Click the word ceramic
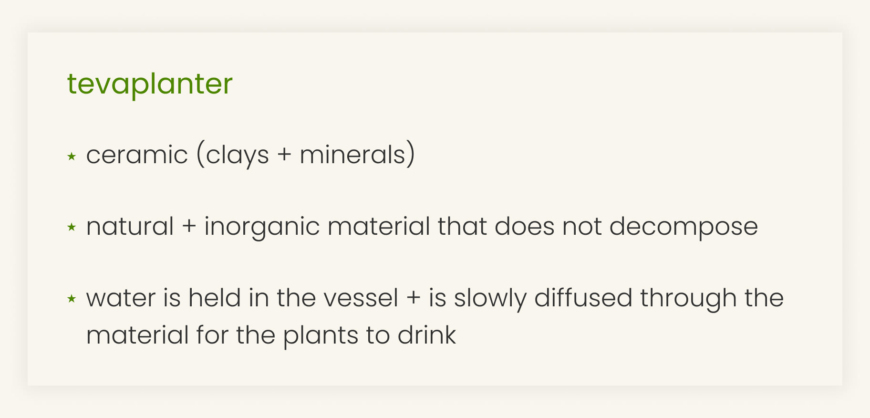The image size is (870, 418). coord(137,155)
